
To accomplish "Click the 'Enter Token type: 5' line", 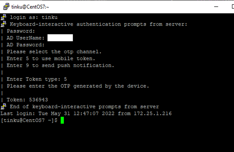I will point(37,79).
